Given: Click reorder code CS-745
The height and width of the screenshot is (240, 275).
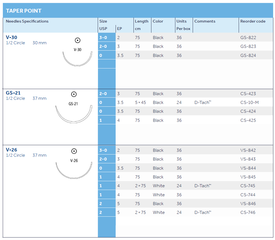Looking at the screenshot, I should 248,186.
